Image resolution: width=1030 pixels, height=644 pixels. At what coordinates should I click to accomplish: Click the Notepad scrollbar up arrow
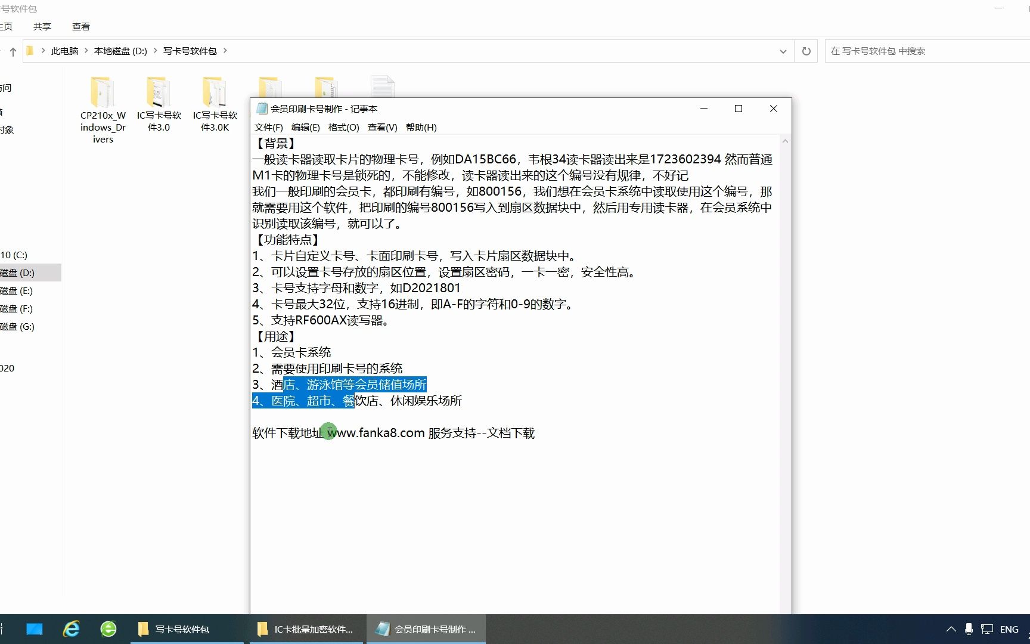785,141
